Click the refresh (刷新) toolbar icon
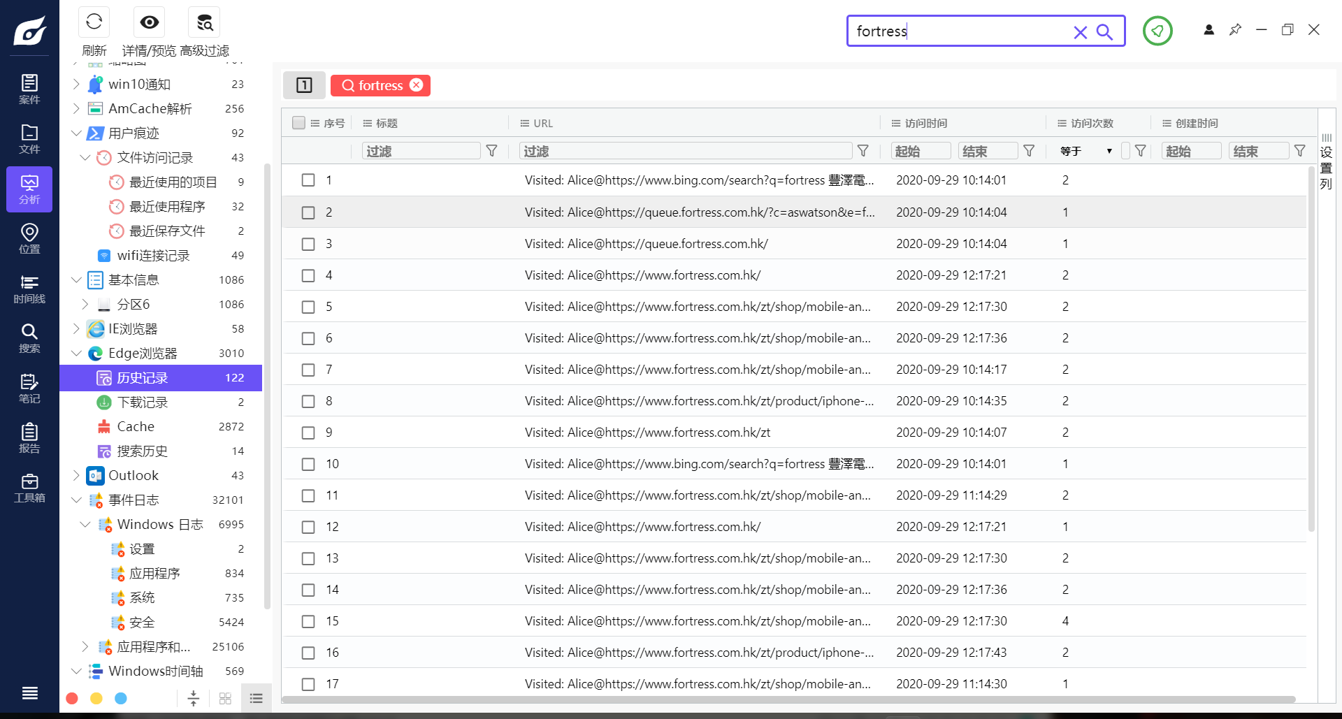 [x=94, y=22]
